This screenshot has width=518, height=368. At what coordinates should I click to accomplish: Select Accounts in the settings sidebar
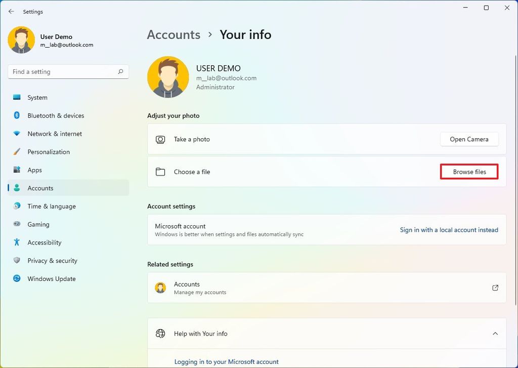40,188
